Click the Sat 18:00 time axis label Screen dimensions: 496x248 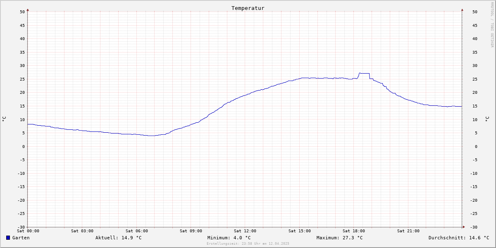point(354,231)
